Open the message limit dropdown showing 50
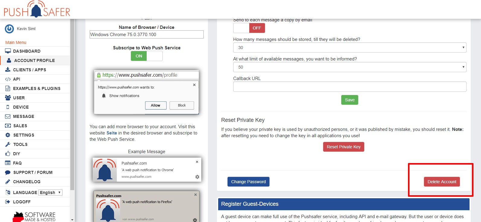This screenshot has width=481, height=222. click(350, 67)
